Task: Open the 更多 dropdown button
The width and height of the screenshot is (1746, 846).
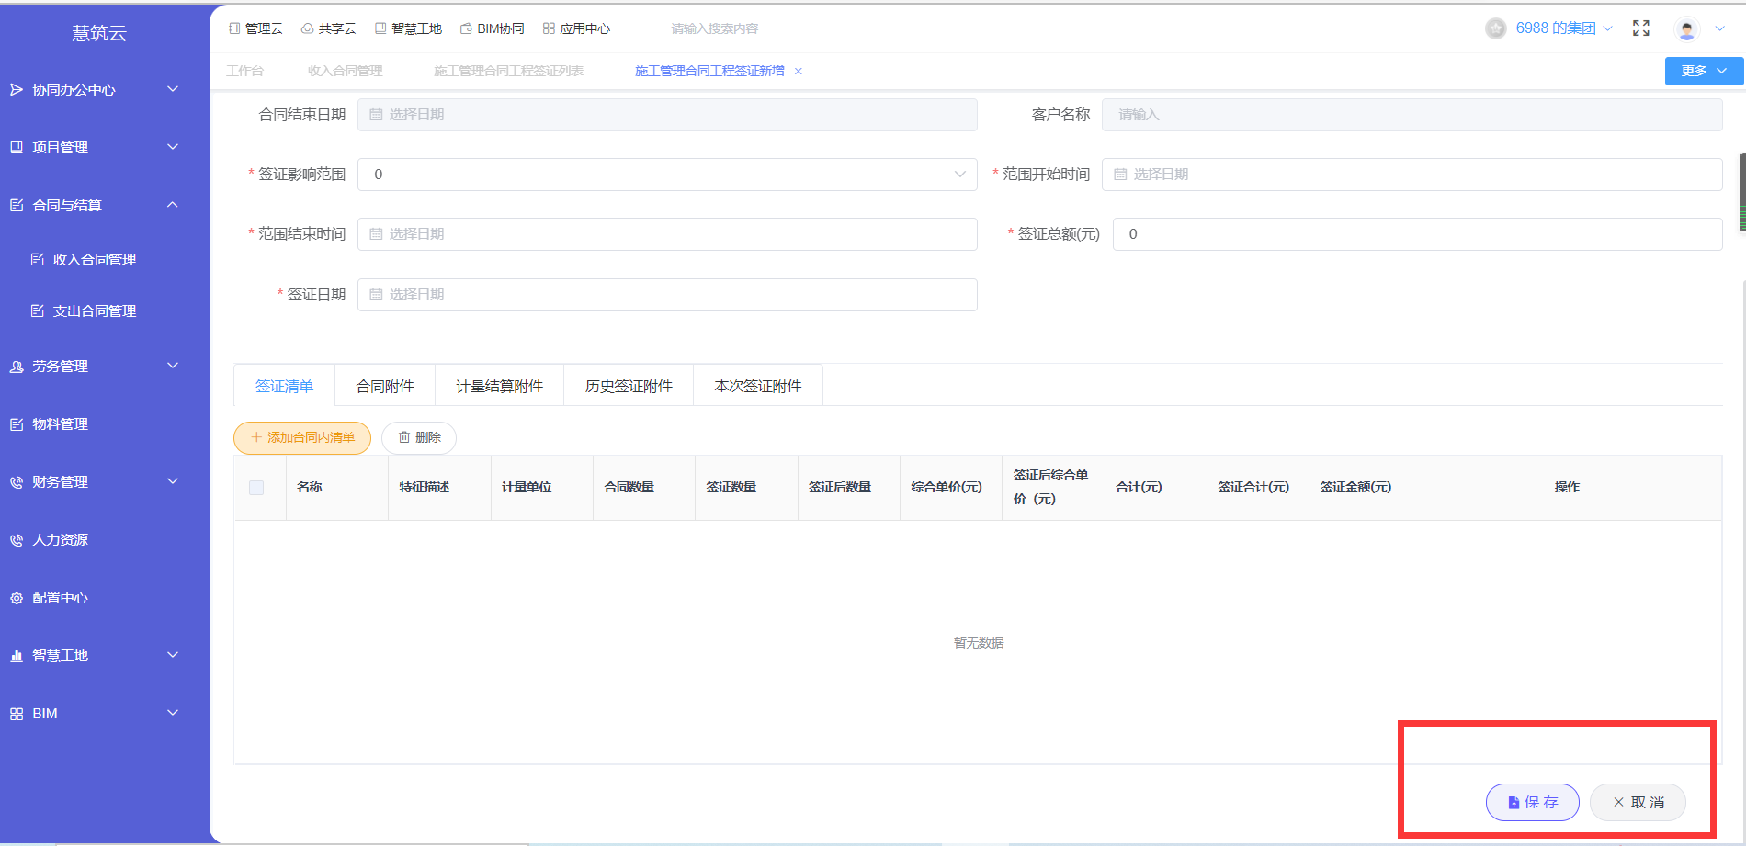Action: (x=1704, y=71)
